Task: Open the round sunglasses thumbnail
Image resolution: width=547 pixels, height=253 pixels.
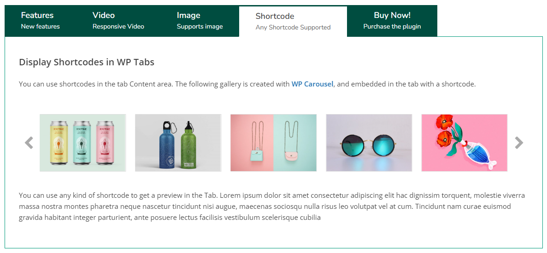Action: (369, 143)
